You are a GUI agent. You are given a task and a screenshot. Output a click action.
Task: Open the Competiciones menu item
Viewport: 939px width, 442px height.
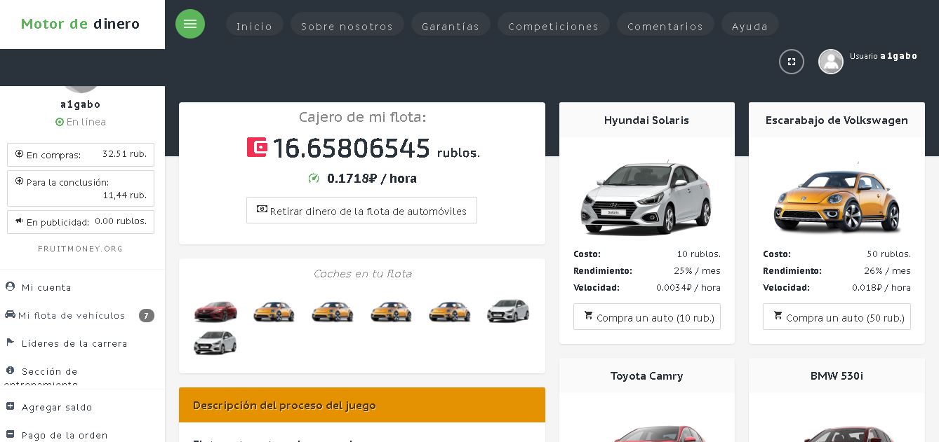pyautogui.click(x=553, y=26)
